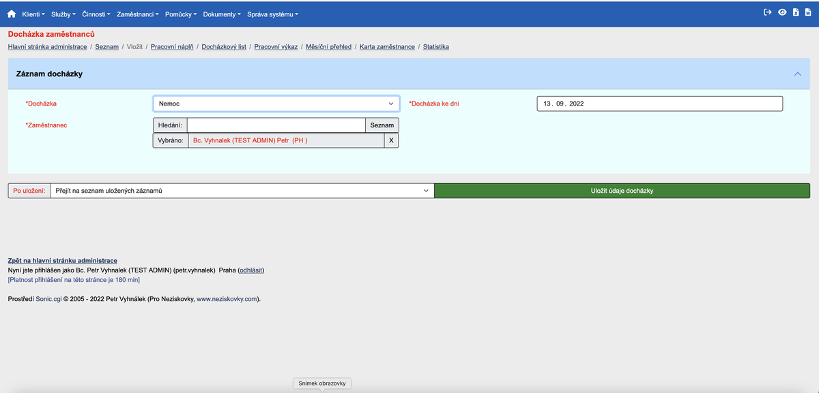Go to Měsíční přehled link

pyautogui.click(x=328, y=47)
